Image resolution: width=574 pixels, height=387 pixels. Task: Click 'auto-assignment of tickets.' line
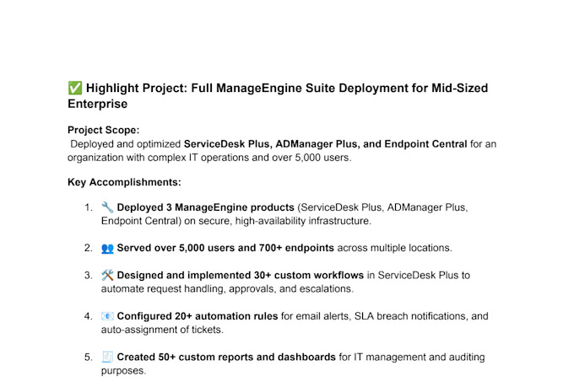point(162,330)
